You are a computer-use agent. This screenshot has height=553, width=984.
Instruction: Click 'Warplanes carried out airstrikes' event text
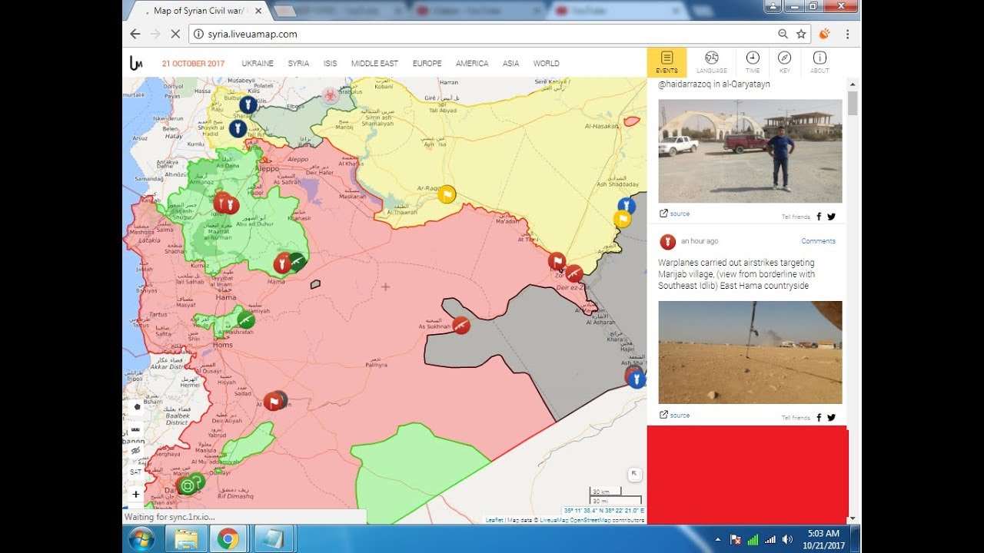click(x=736, y=274)
